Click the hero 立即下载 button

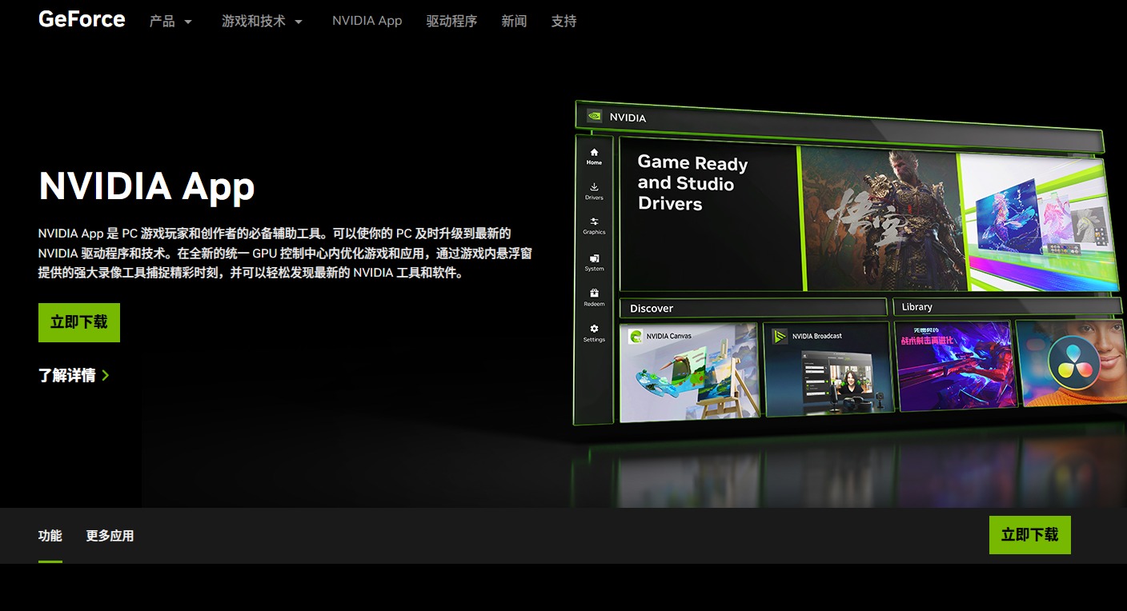coord(79,322)
